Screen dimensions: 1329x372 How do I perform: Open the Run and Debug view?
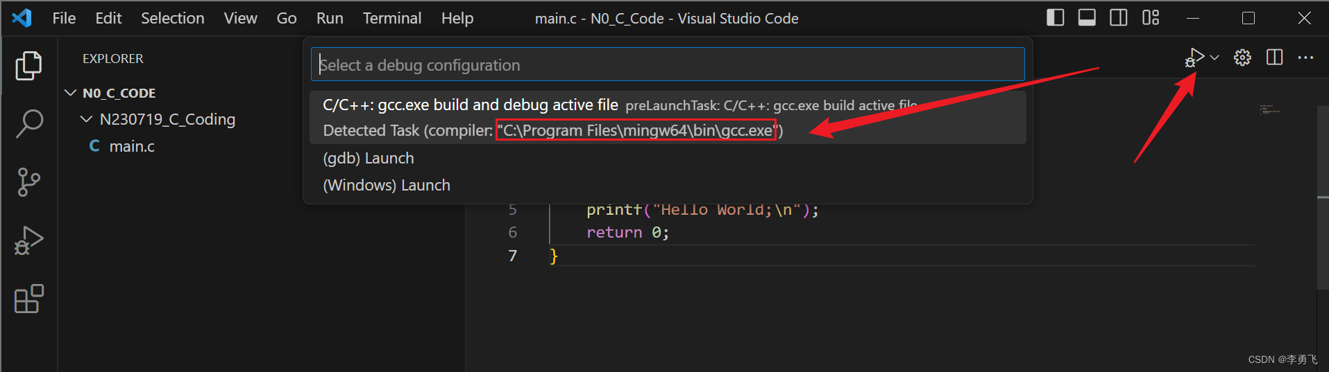click(28, 241)
